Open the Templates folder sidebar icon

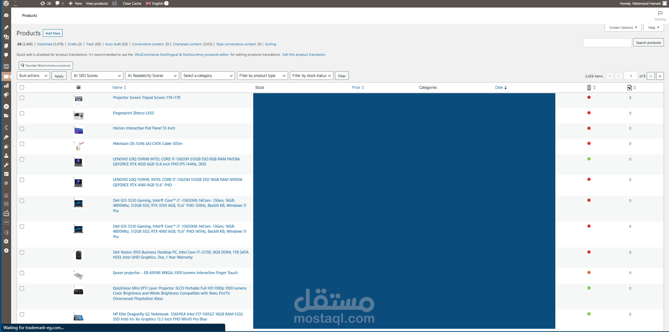pyautogui.click(x=6, y=116)
